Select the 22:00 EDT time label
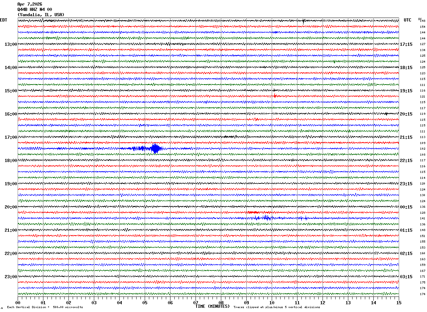The height and width of the screenshot is (312, 427). [11, 254]
